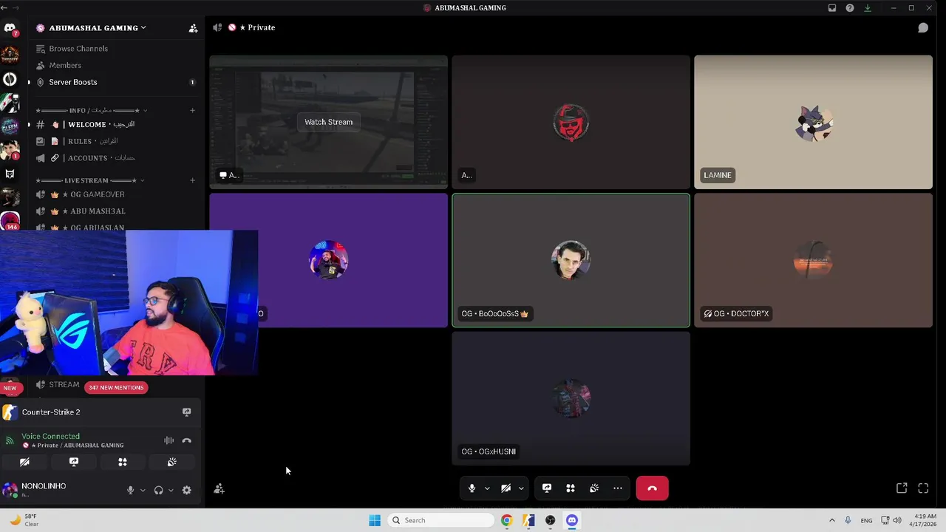Share your screen from the sidebar panel
The height and width of the screenshot is (532, 946).
tap(74, 462)
